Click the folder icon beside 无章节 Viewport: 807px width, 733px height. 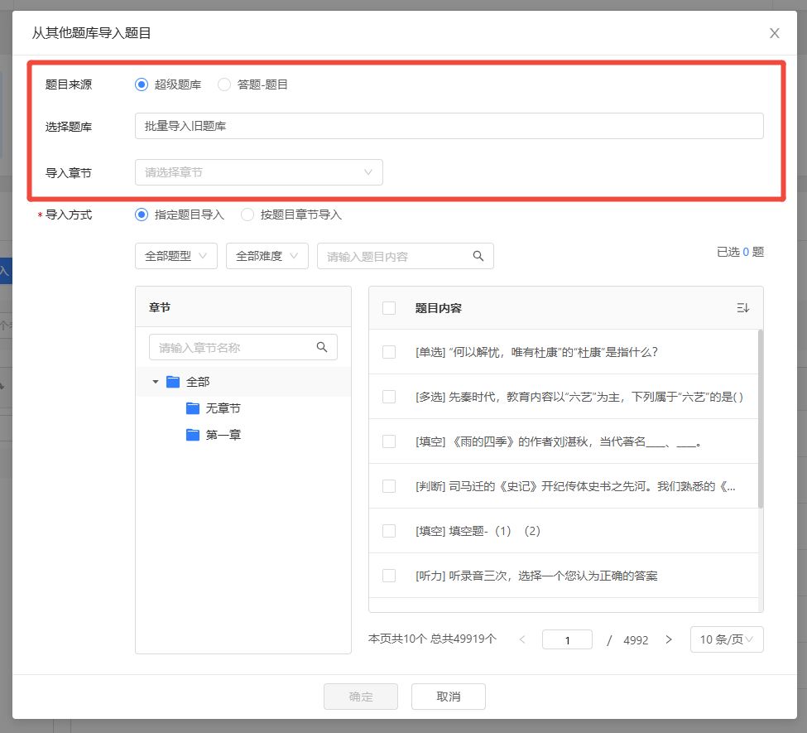(193, 408)
